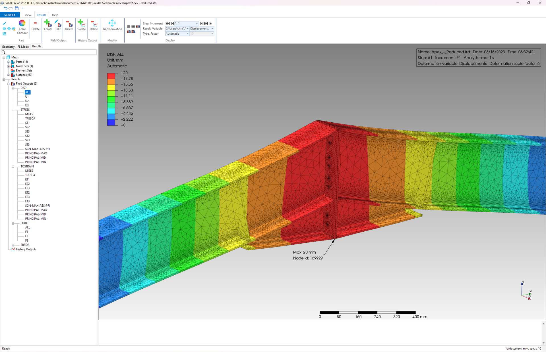Viewport: 546px width, 352px height.
Task: Click the red +20 legend swatch
Action: tap(111, 76)
